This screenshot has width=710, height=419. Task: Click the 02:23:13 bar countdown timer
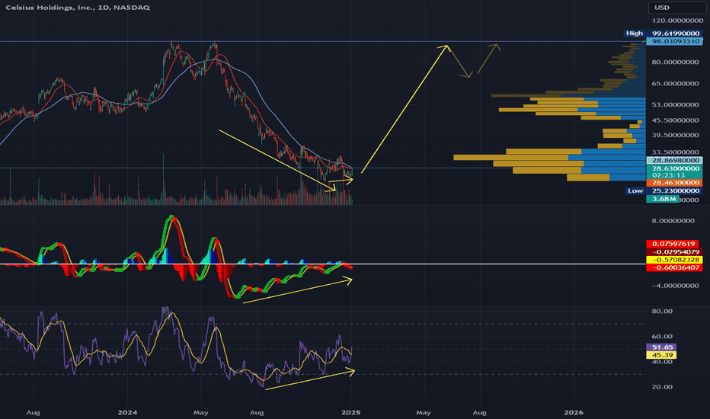pyautogui.click(x=668, y=175)
